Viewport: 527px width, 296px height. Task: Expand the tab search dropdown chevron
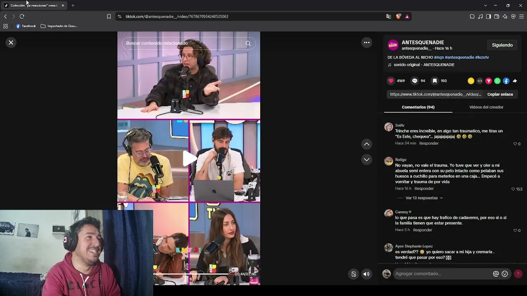[x=485, y=5]
